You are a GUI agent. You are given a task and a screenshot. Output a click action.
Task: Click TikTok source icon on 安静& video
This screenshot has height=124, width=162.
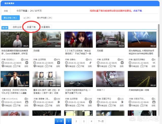(x=90, y=63)
